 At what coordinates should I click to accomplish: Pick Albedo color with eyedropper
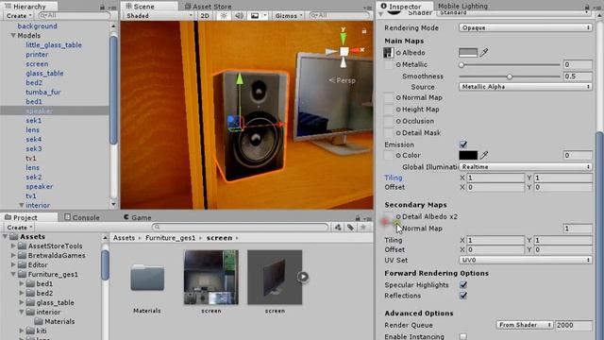(x=484, y=53)
